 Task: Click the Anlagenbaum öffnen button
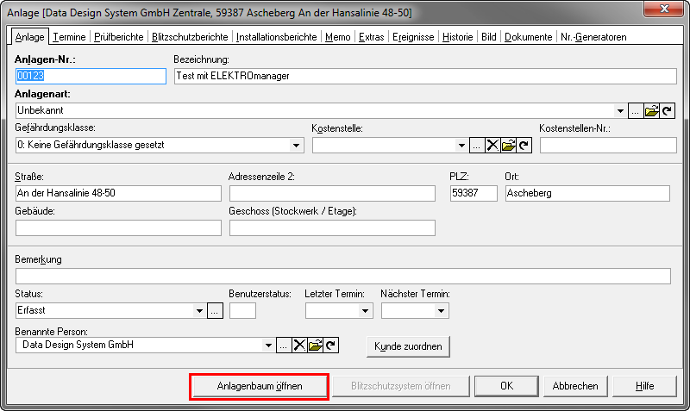coord(259,386)
